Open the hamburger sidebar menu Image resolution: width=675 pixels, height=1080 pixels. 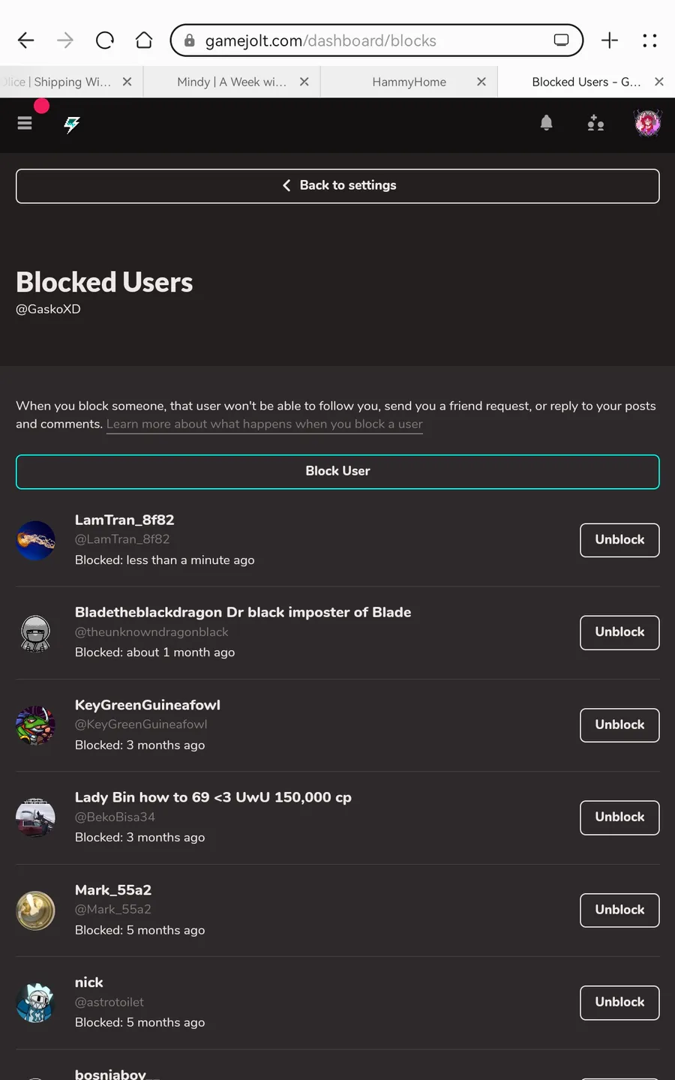[x=25, y=123]
